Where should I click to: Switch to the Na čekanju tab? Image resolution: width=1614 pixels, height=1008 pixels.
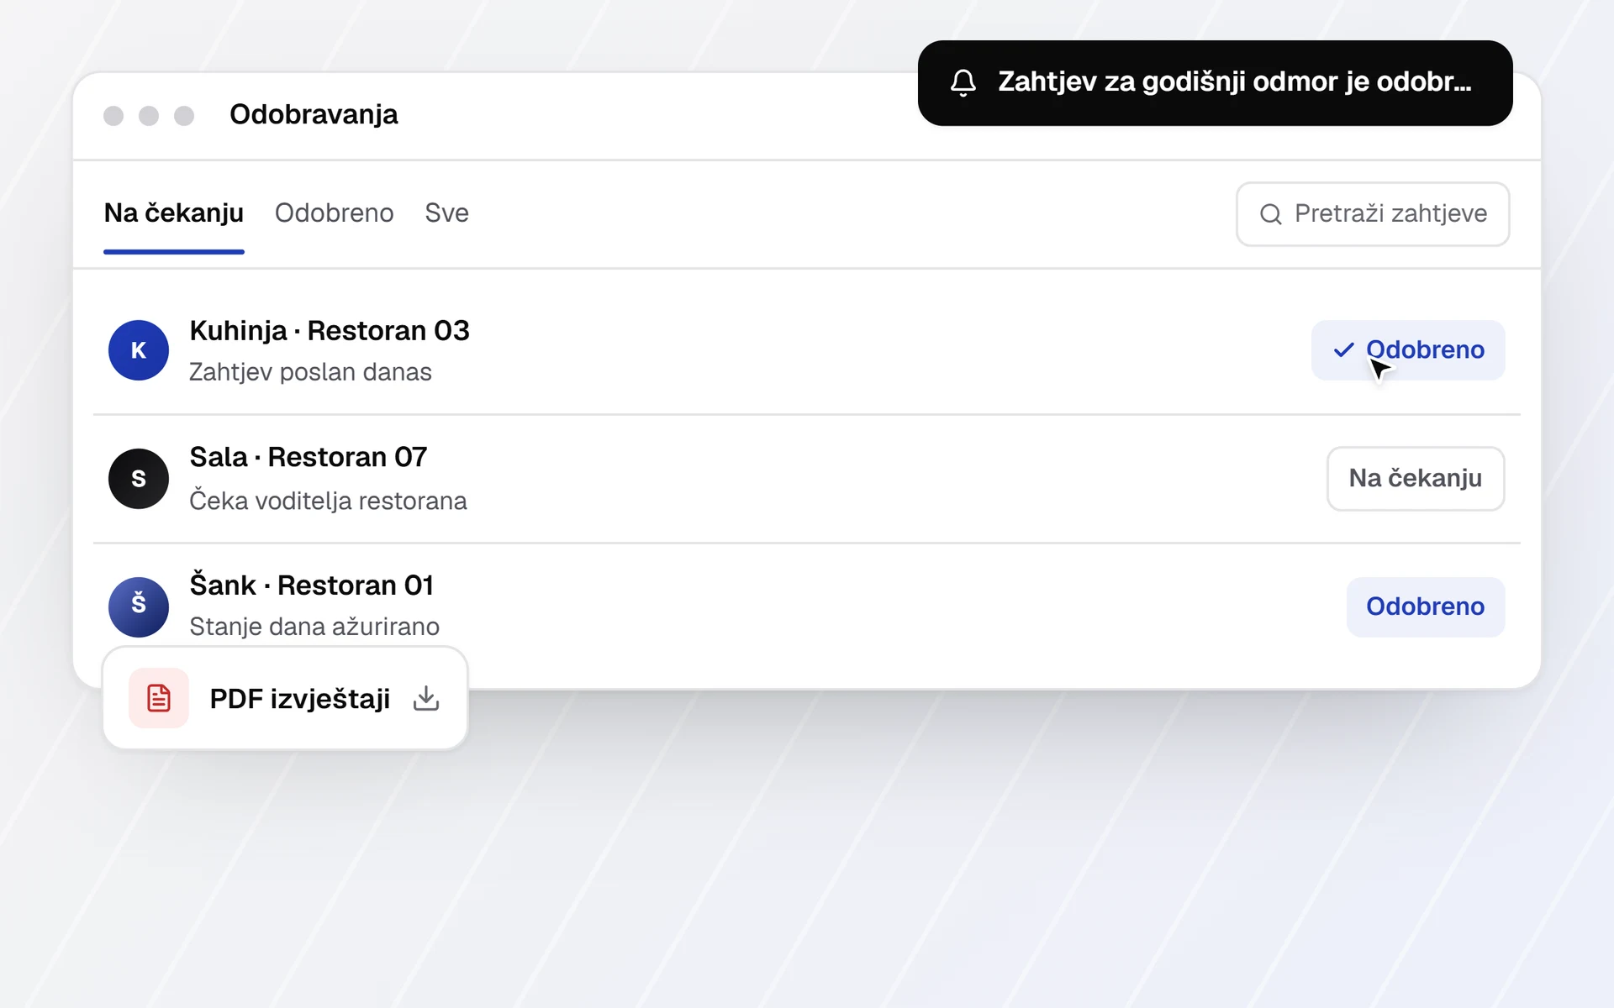pyautogui.click(x=174, y=213)
